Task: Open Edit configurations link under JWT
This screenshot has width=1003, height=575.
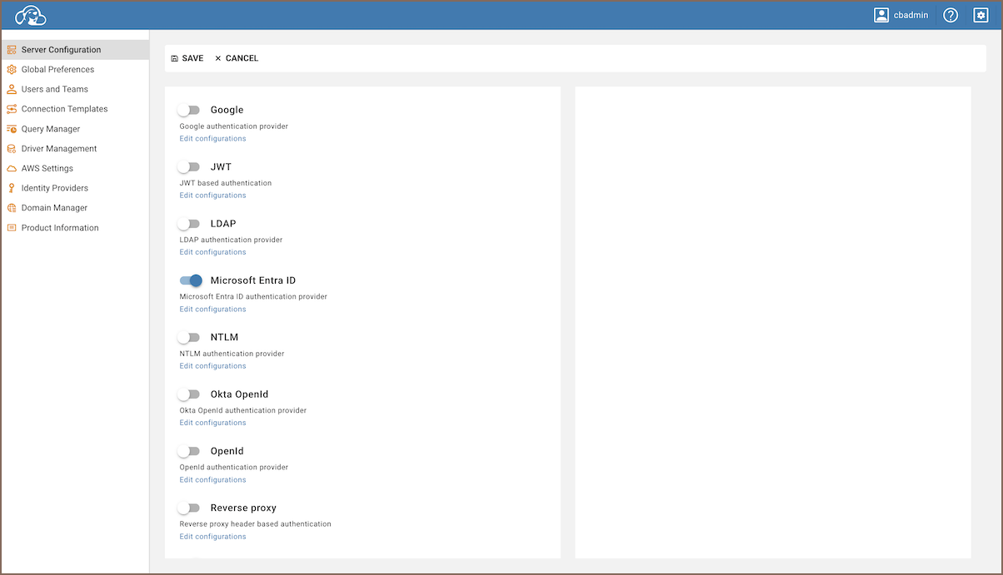Action: 212,196
